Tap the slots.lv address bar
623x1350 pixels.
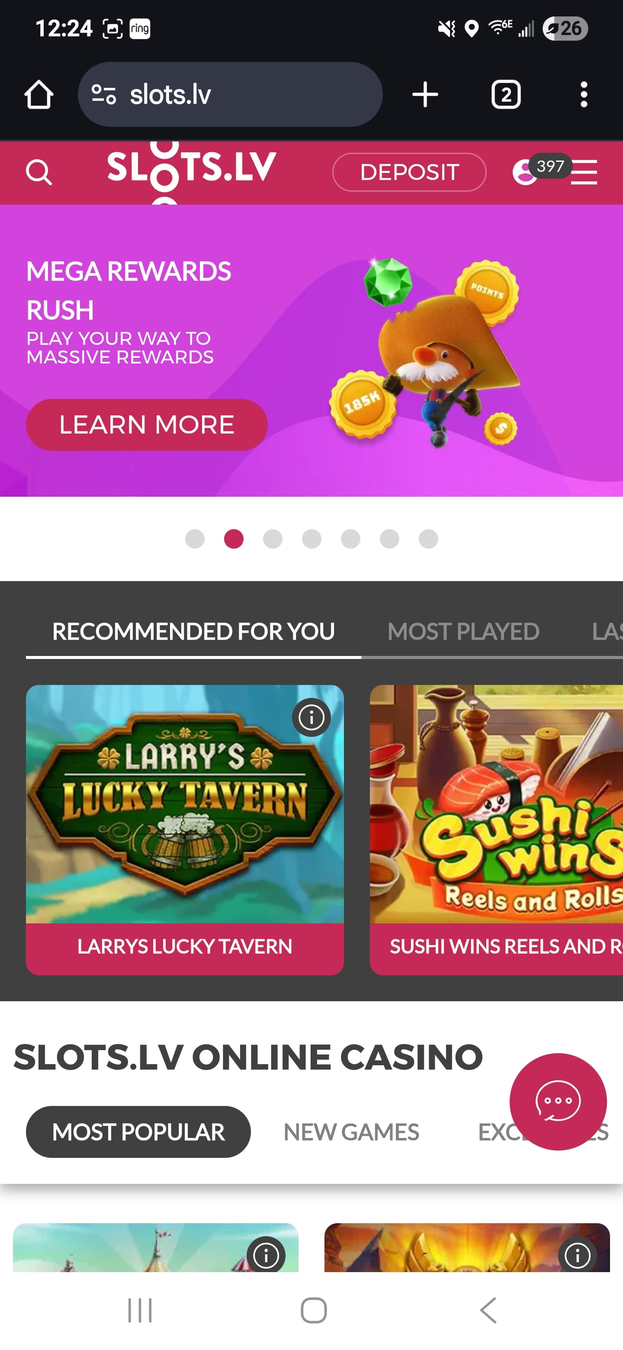[x=230, y=95]
